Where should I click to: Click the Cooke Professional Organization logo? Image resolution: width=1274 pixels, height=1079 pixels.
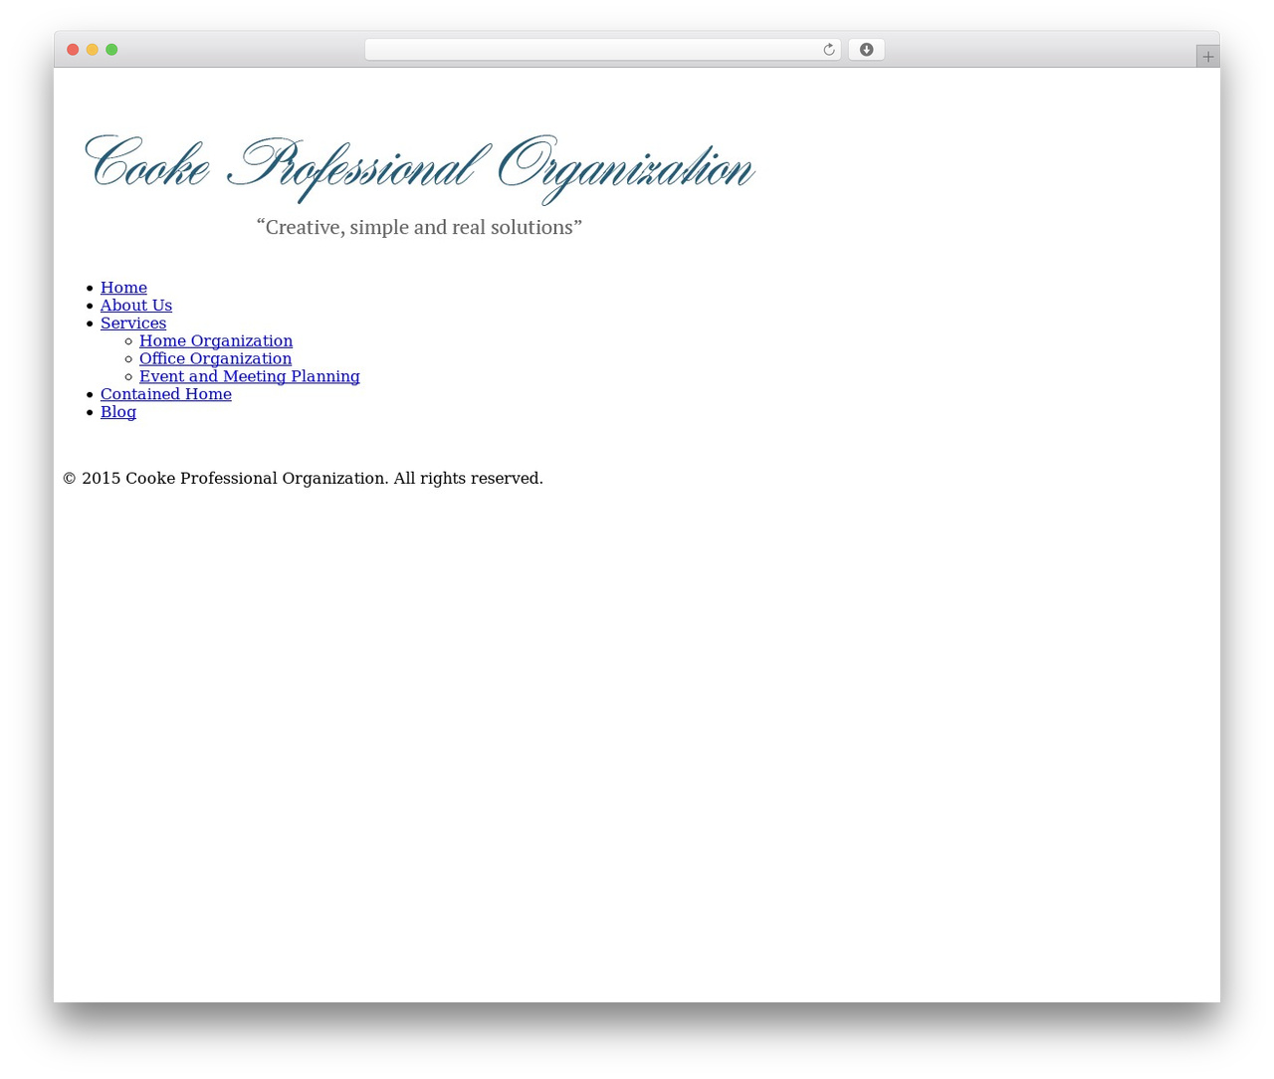(x=419, y=168)
